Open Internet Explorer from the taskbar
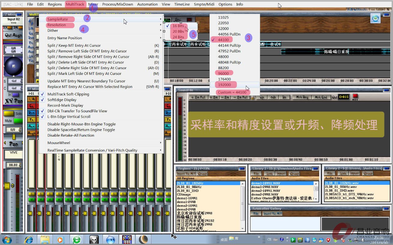The width and height of the screenshot is (393, 245). pyautogui.click(x=29, y=240)
